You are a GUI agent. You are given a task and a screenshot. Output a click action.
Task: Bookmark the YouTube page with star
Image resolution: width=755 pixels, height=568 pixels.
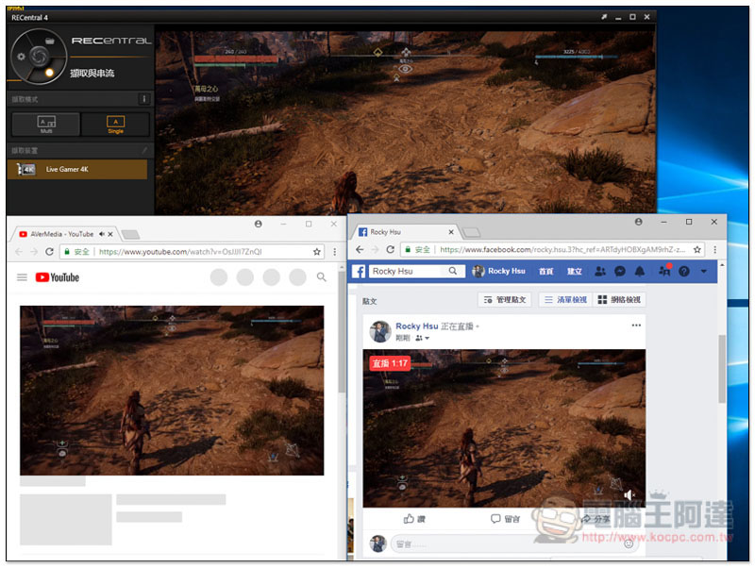317,251
